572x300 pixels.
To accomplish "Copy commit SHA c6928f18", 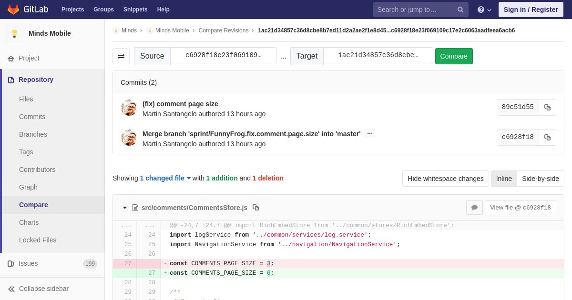I will (x=547, y=138).
